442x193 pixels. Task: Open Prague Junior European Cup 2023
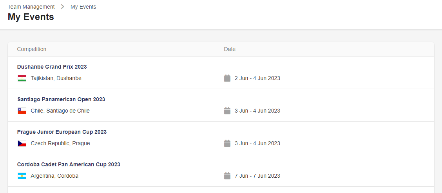click(62, 132)
